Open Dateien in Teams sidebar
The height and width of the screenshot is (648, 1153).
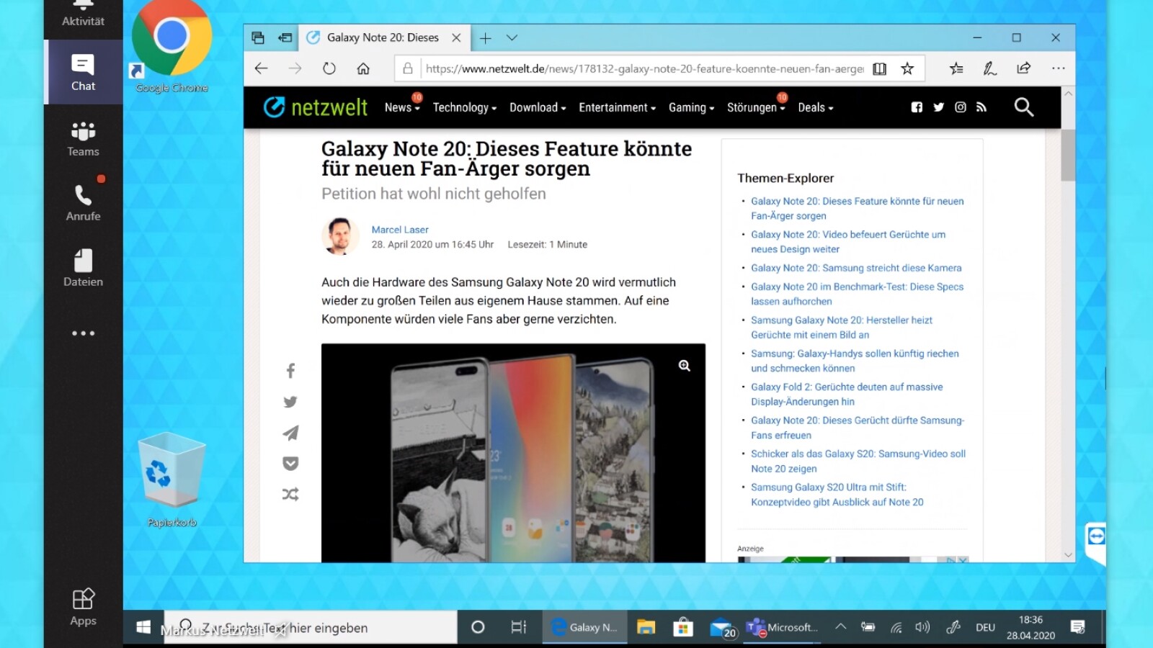pos(83,268)
